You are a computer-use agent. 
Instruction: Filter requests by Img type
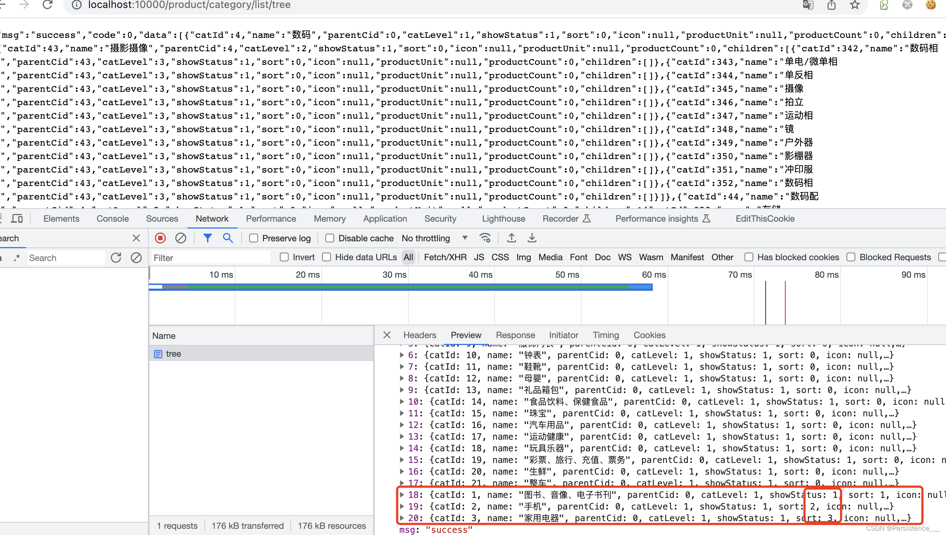pyautogui.click(x=523, y=257)
